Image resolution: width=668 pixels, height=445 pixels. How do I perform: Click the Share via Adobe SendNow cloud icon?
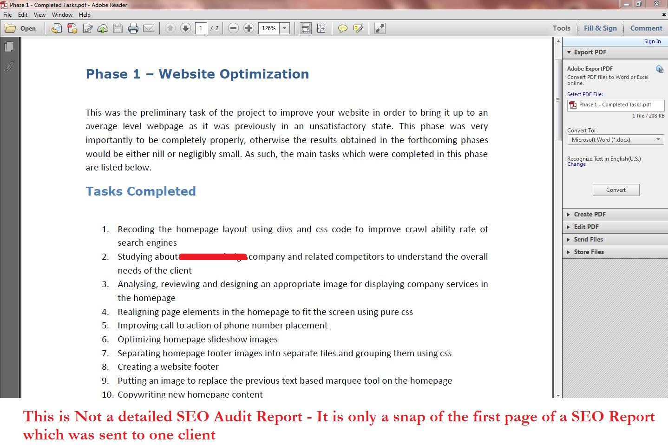coord(102,28)
